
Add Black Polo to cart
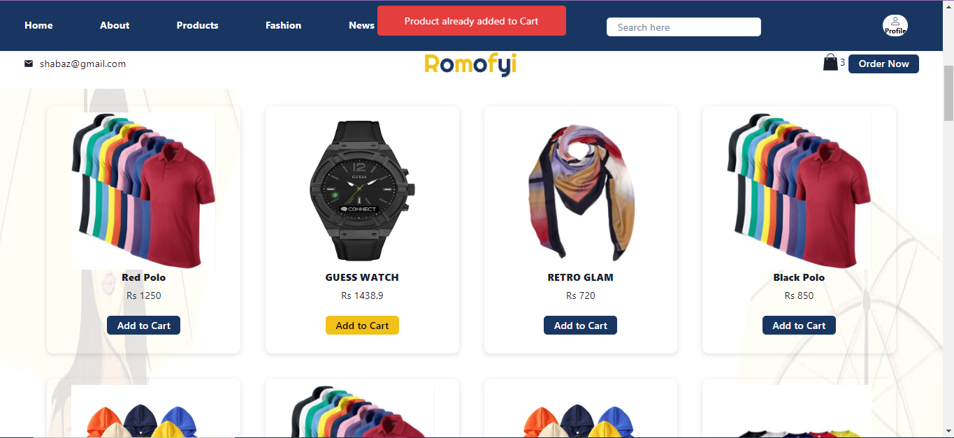(799, 326)
